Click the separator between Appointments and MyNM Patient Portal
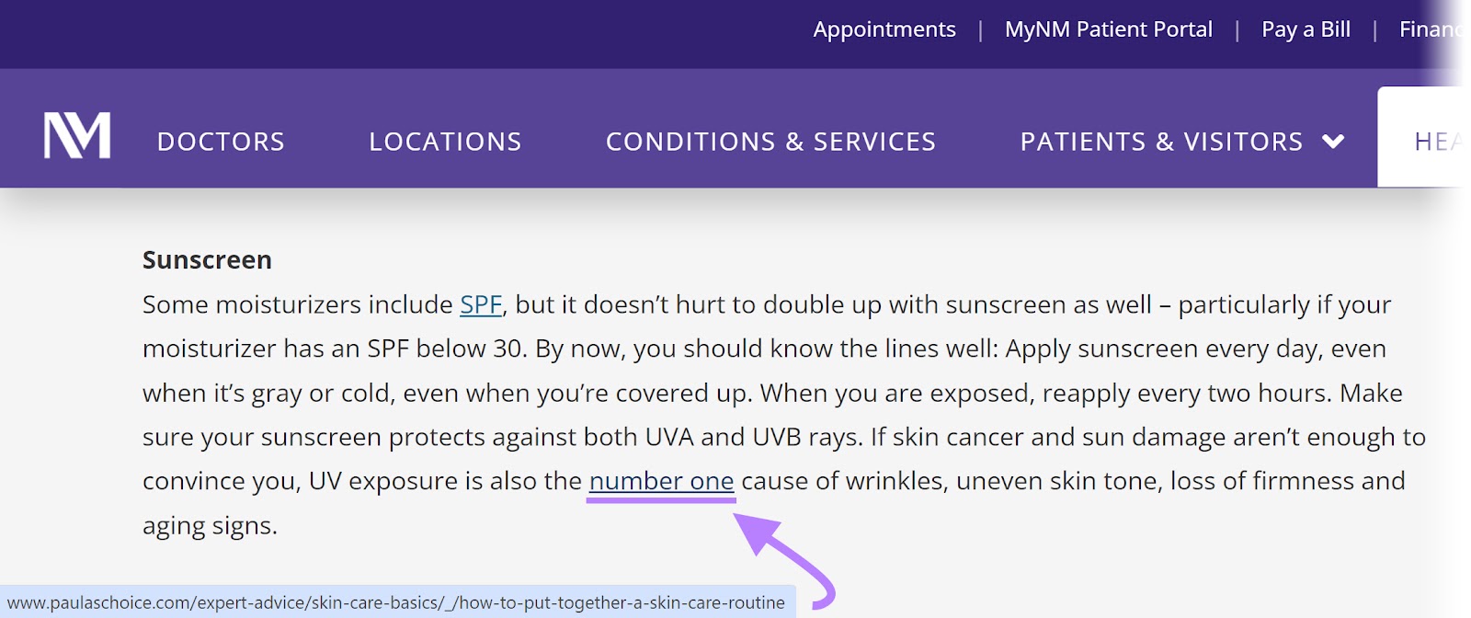The height and width of the screenshot is (618, 1471). (980, 29)
